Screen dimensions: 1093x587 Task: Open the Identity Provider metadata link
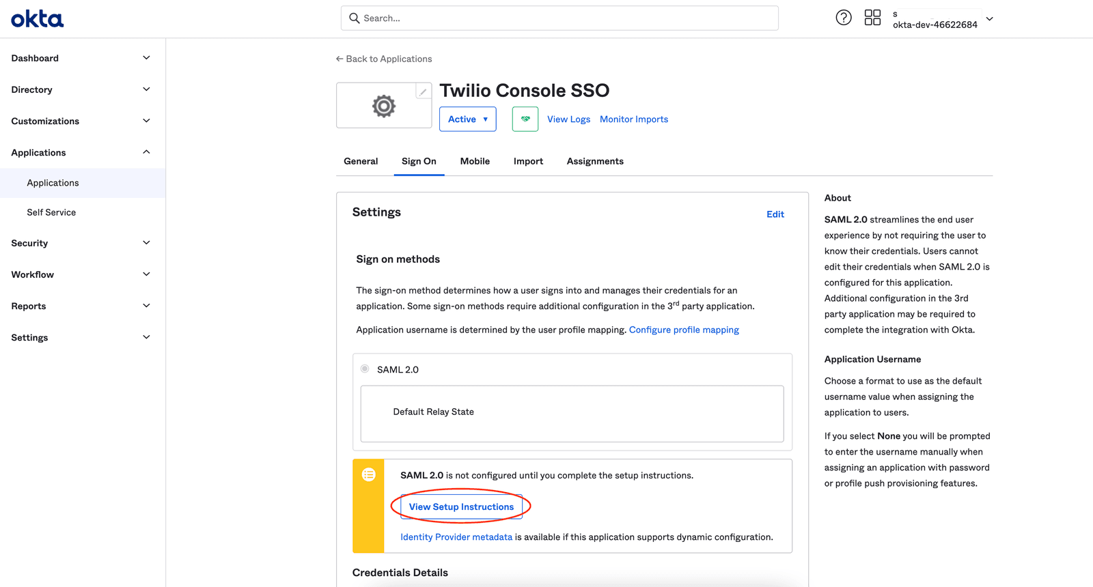click(456, 537)
